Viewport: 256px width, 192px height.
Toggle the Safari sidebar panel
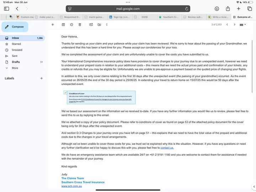(x=6, y=9)
